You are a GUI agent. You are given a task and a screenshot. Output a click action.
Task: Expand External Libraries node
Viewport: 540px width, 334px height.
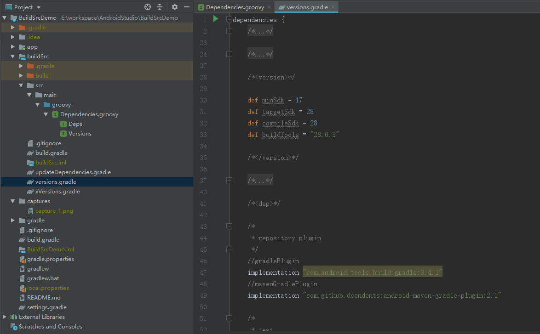pyautogui.click(x=5, y=317)
